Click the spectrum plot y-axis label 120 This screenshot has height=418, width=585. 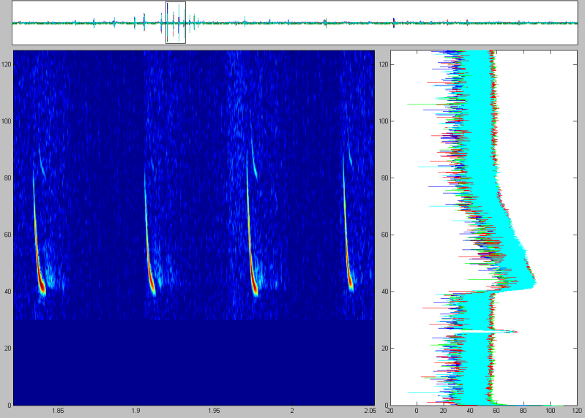coord(384,64)
